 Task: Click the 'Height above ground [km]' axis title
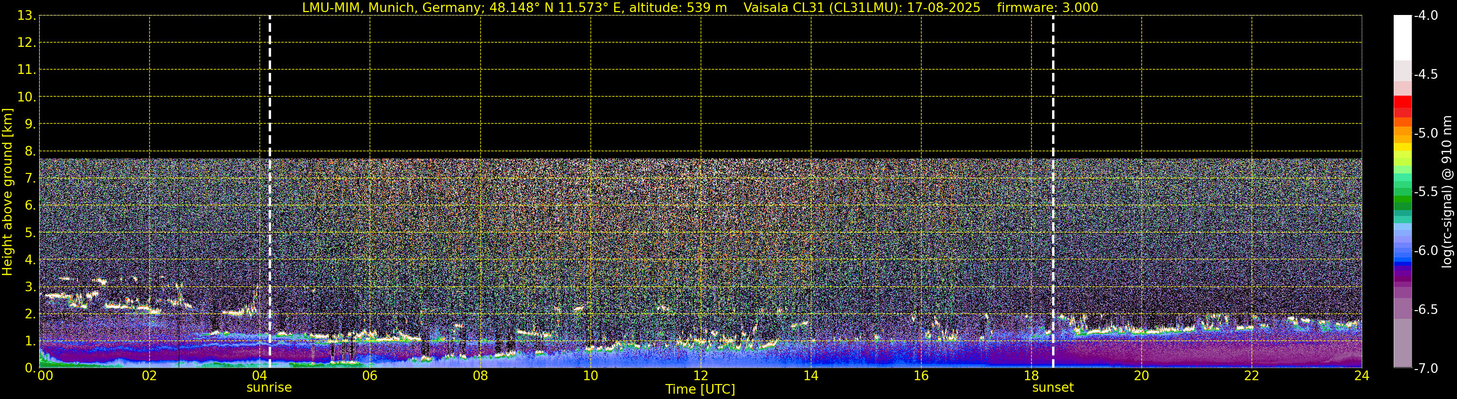point(7,192)
